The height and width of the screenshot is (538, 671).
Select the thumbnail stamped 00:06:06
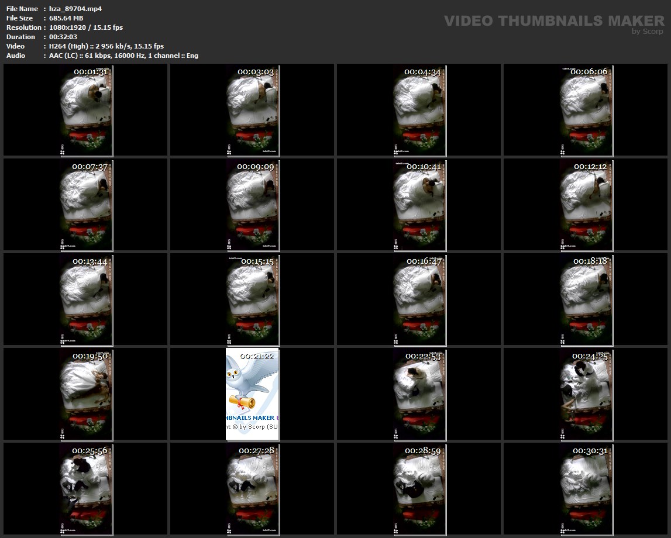click(x=586, y=111)
